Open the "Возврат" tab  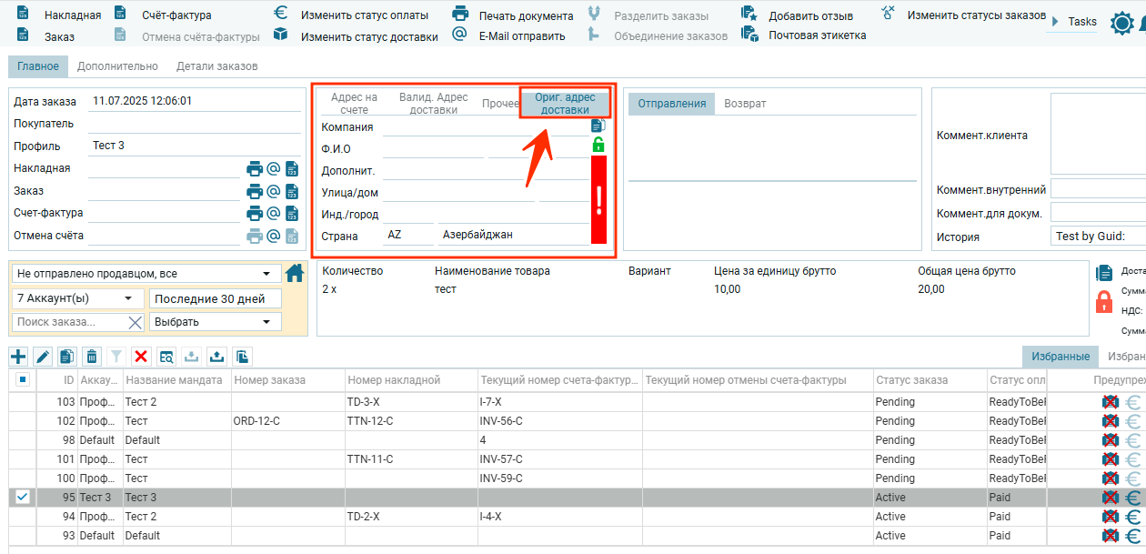tap(745, 104)
